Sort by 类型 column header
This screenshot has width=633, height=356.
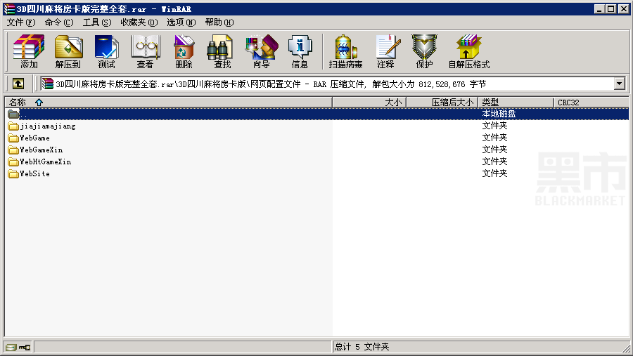(516, 103)
